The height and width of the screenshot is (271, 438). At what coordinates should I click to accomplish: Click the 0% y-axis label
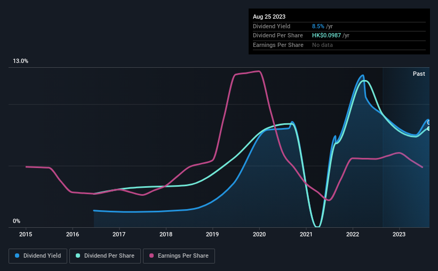[x=17, y=221]
